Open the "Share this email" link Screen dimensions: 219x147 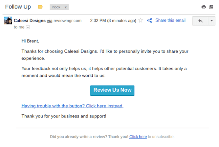pos(170,20)
